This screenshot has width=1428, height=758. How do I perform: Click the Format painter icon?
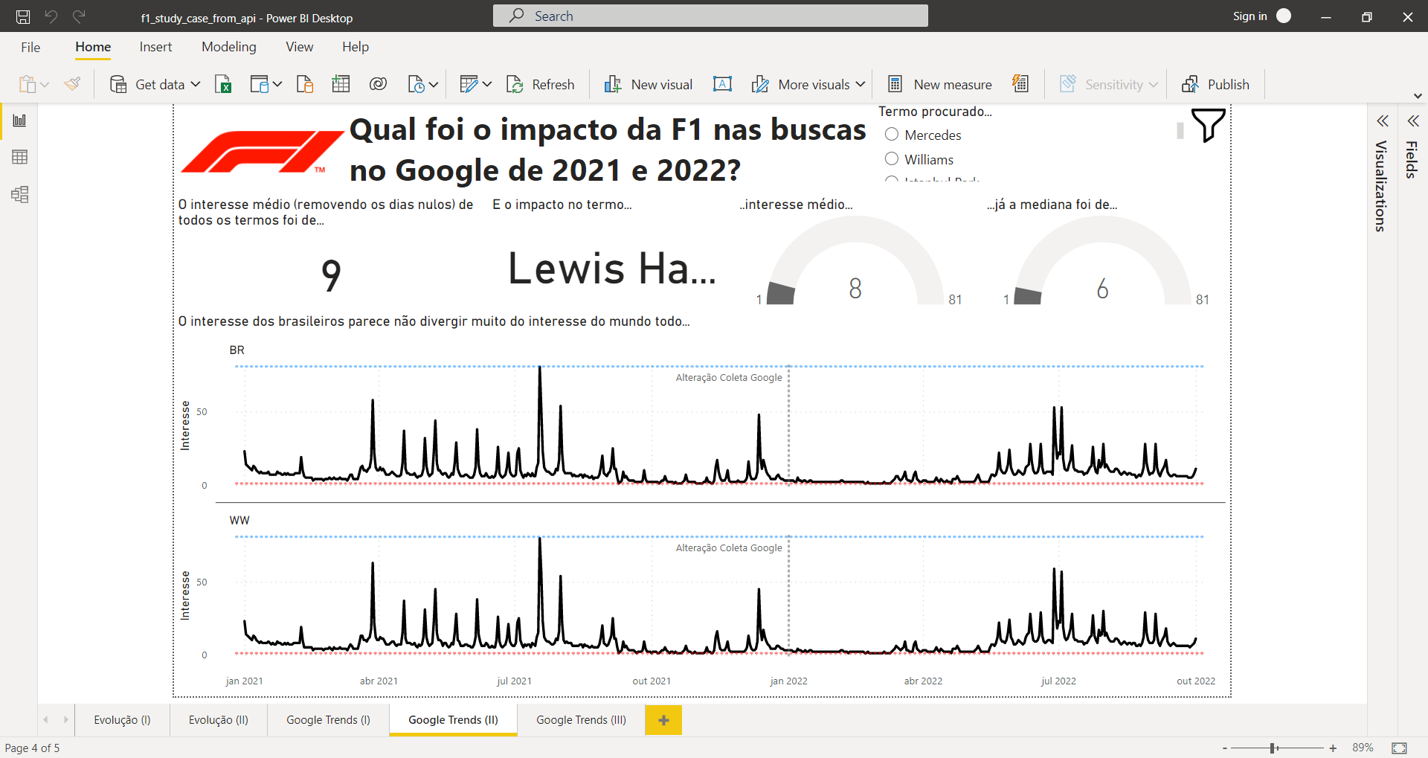[x=72, y=84]
